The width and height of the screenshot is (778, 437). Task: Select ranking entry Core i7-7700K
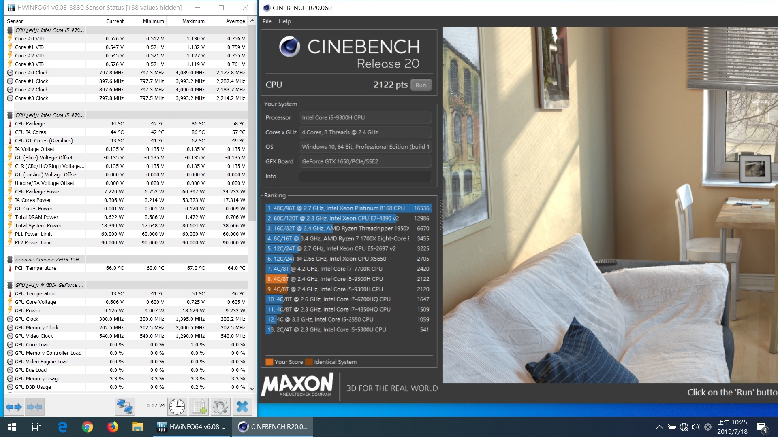(x=348, y=269)
